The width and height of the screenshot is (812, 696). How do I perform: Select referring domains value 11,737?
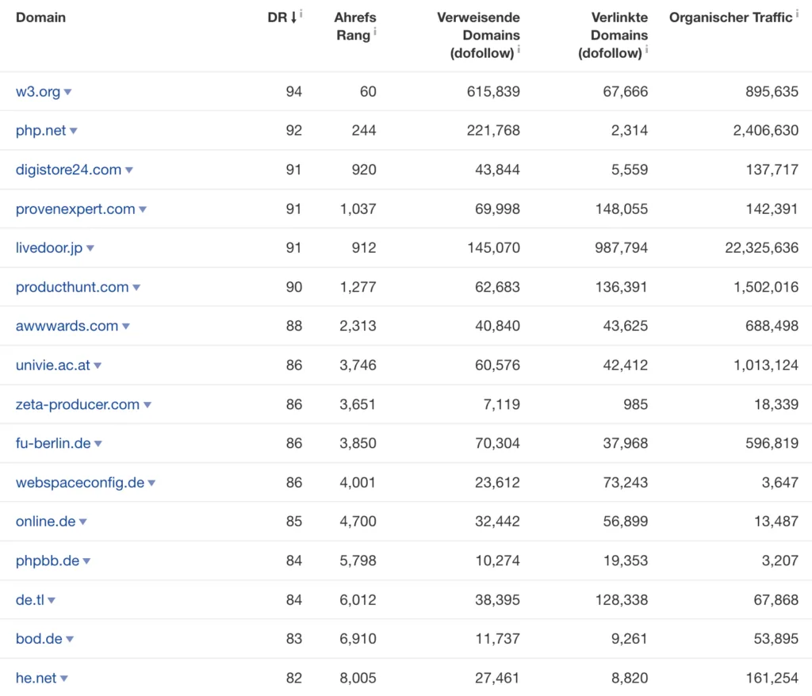click(x=497, y=639)
